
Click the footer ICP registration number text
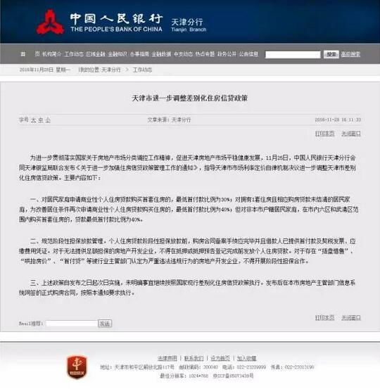click(233, 376)
